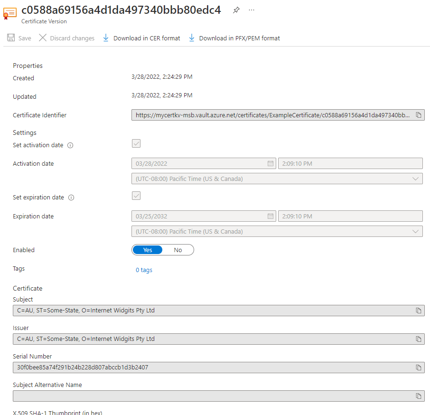Copy the Subject field value
This screenshot has height=415, width=430.
418,311
